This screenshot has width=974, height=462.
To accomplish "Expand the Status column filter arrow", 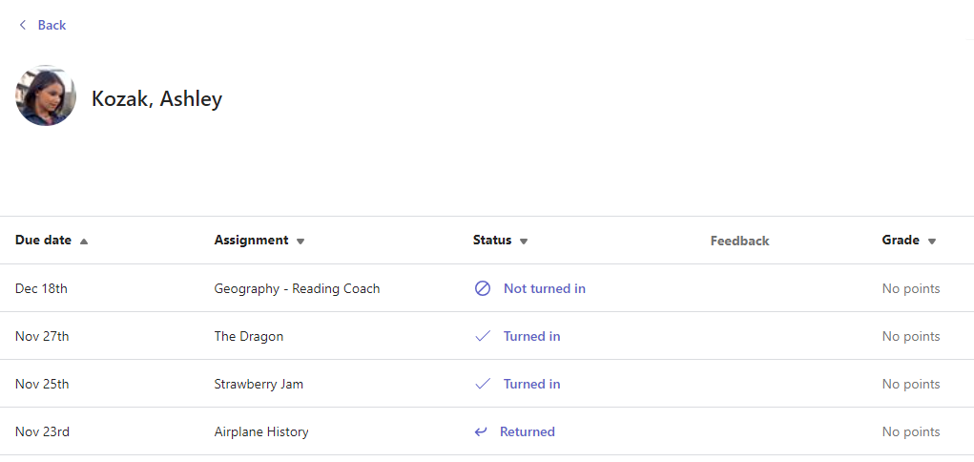I will (524, 241).
